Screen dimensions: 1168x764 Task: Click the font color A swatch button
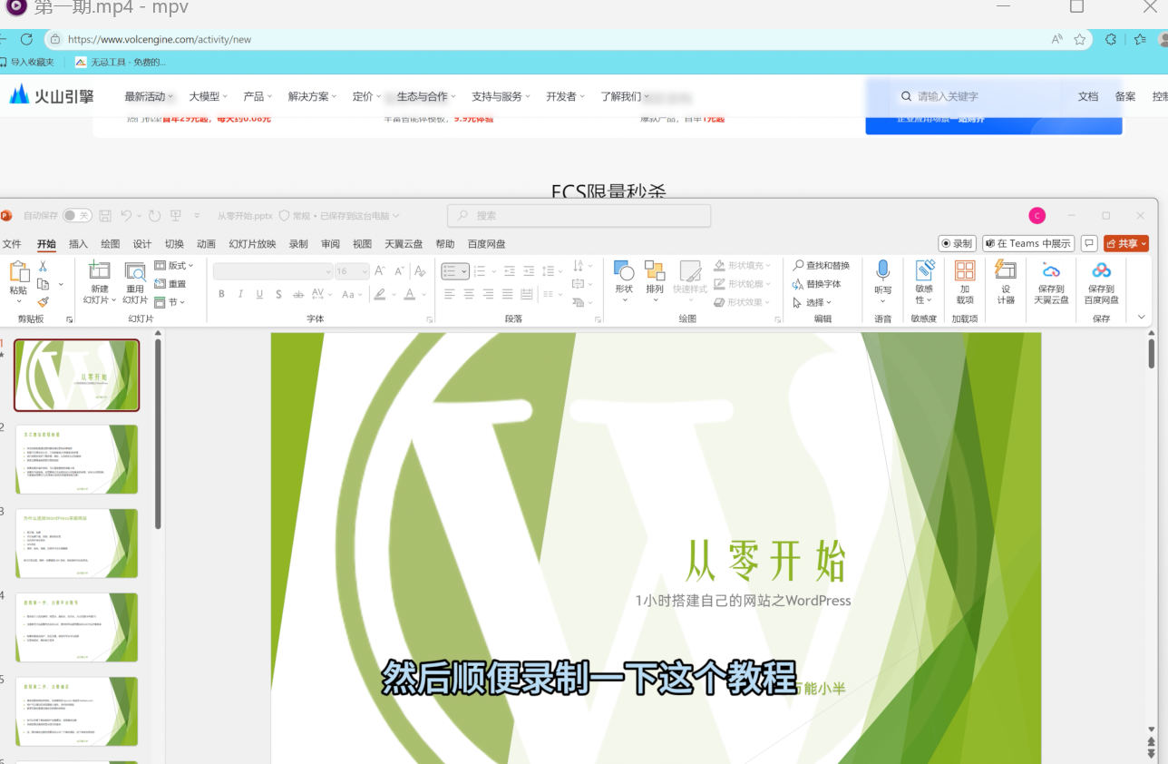tap(410, 294)
